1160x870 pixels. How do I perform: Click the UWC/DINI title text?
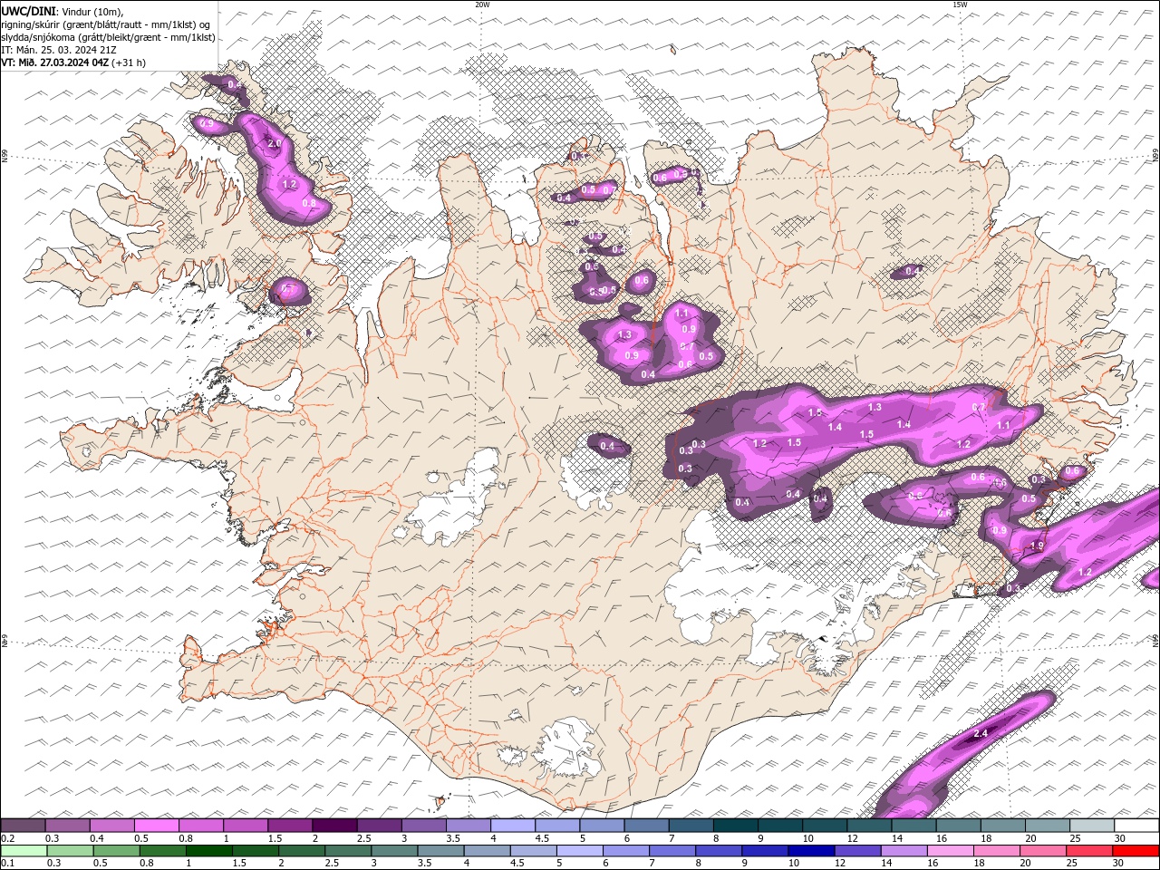coord(28,10)
